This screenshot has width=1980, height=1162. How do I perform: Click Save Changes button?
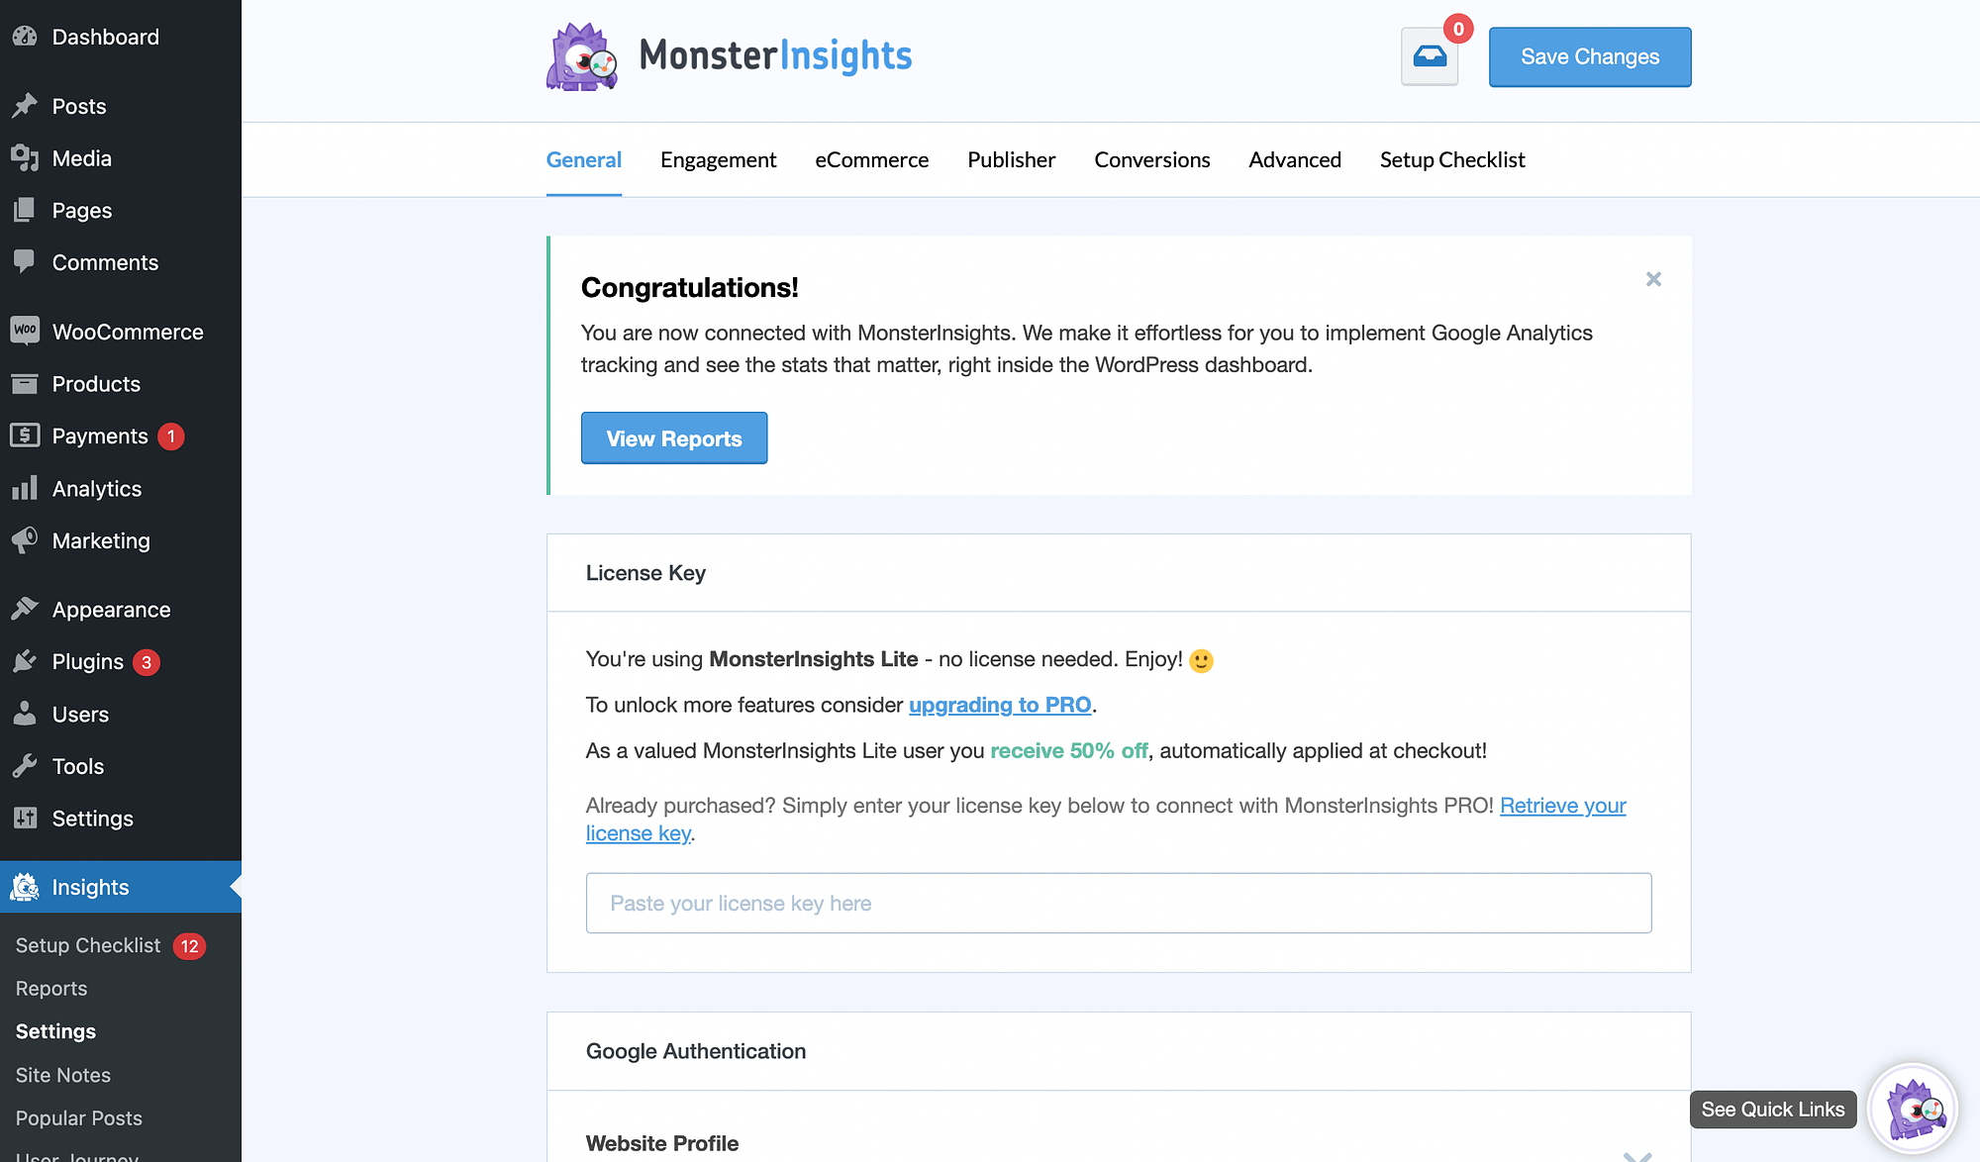point(1588,56)
